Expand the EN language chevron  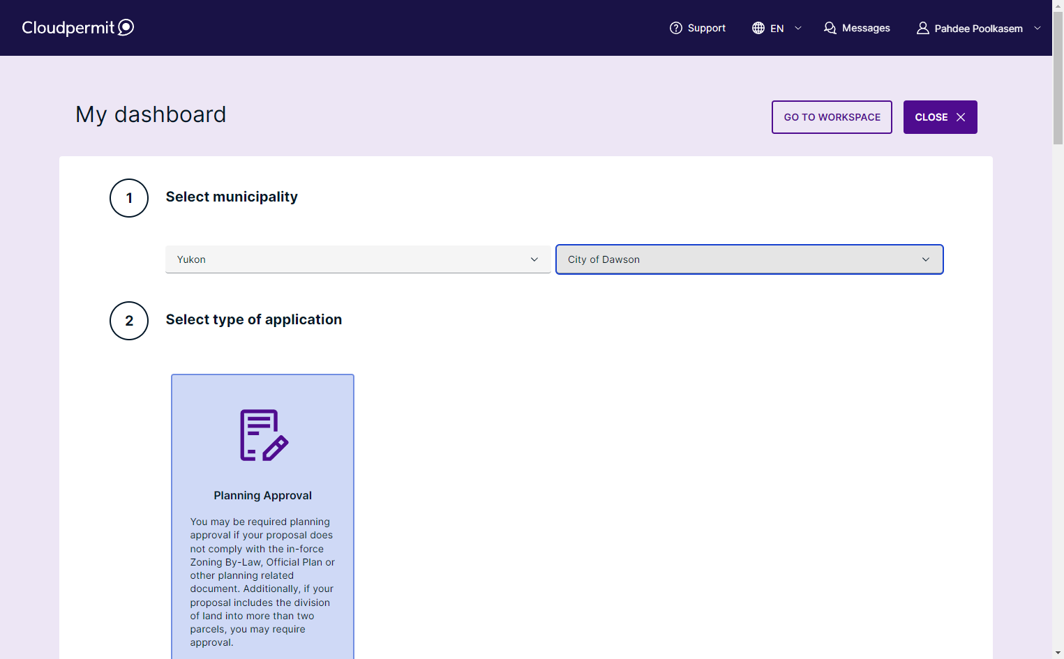tap(798, 28)
